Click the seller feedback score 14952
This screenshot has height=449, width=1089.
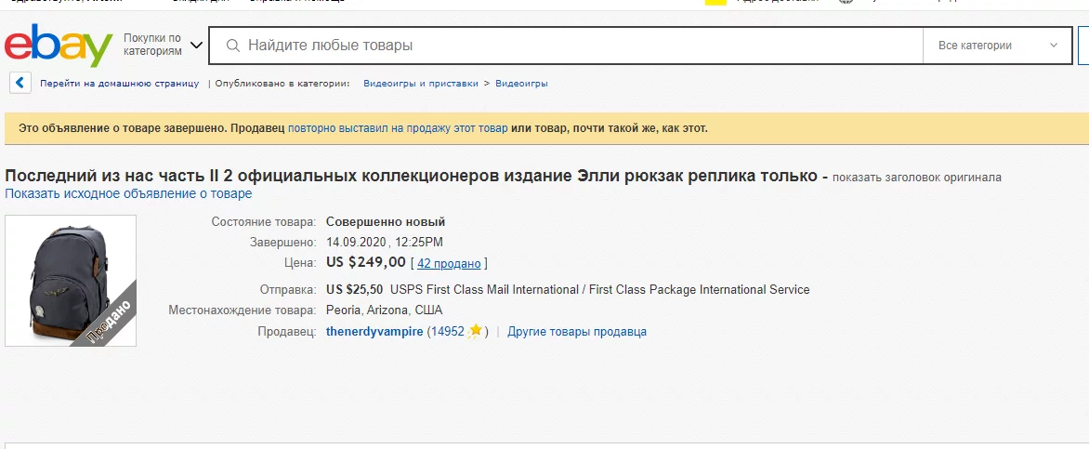pos(447,332)
